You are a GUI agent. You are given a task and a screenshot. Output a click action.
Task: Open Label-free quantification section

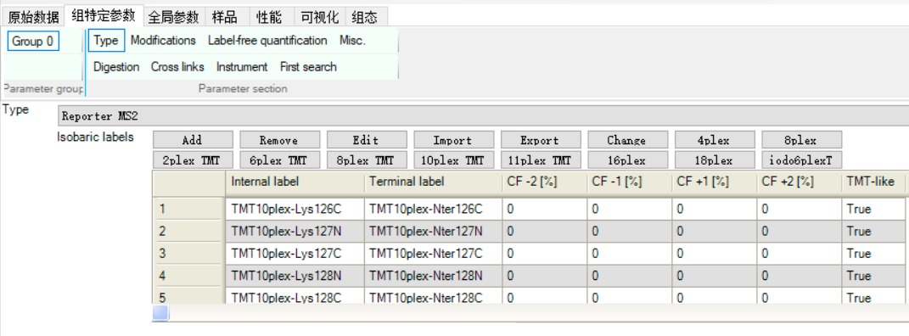pyautogui.click(x=267, y=41)
